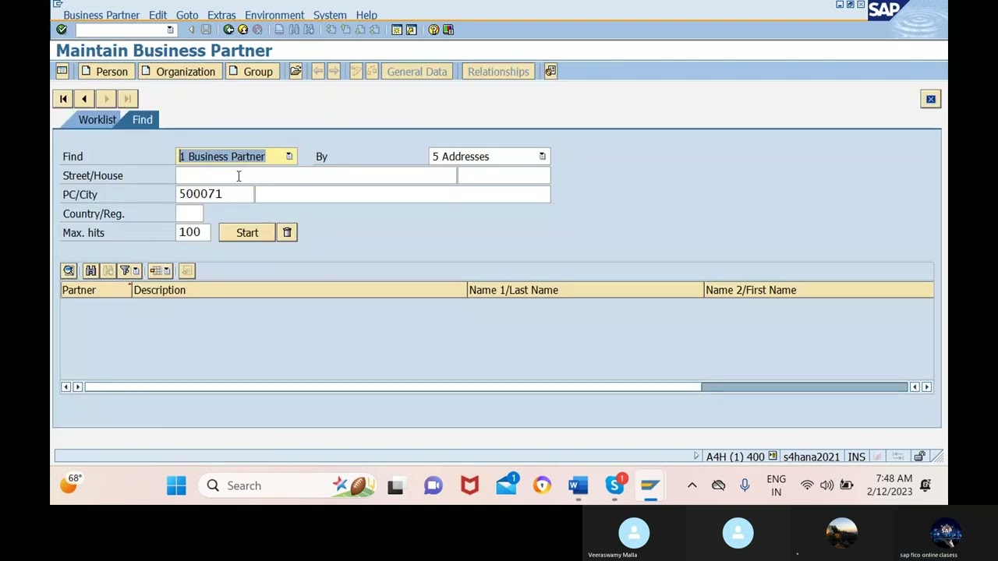Open the Extras menu
This screenshot has width=998, height=561.
pyautogui.click(x=221, y=15)
